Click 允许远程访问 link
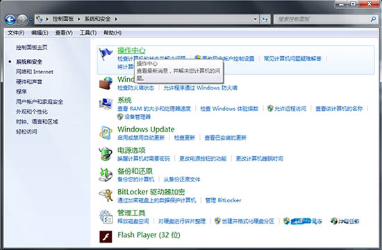Viewport: 382px width, 250px height. 290,109
